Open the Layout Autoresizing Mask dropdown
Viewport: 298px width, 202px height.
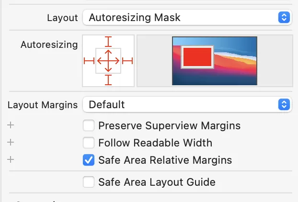click(x=187, y=17)
